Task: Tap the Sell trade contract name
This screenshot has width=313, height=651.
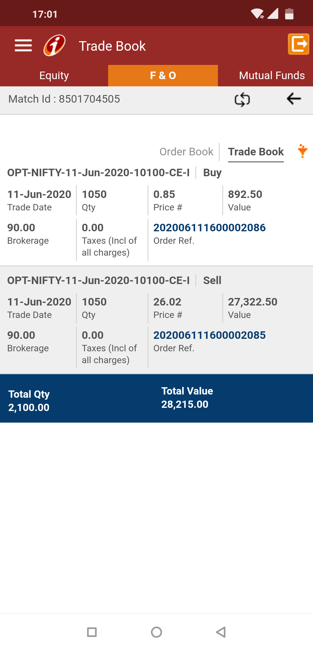Action: click(99, 281)
